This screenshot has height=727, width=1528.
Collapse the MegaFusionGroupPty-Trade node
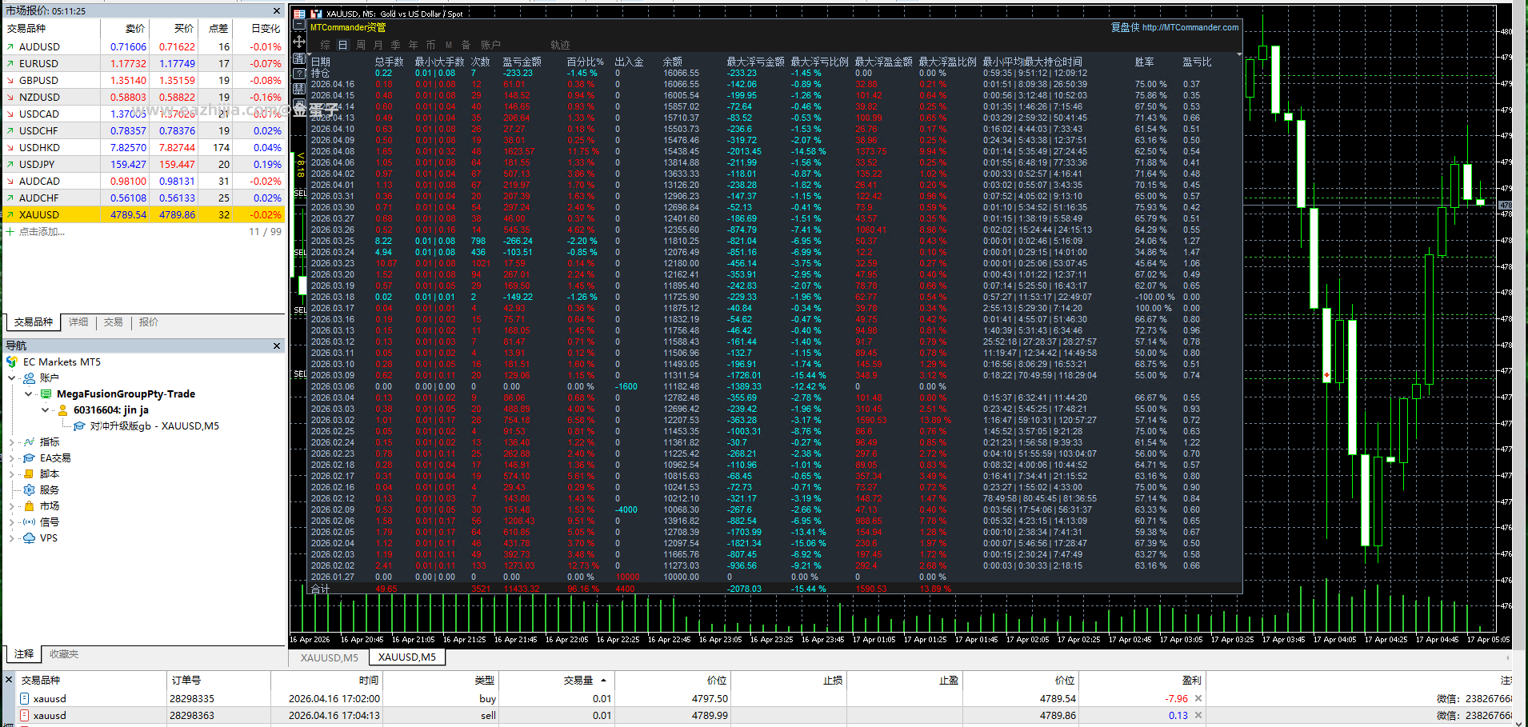(29, 394)
